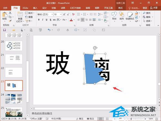Toggle underline formatting
This screenshot has height=121, width=161.
click(x=46, y=20)
